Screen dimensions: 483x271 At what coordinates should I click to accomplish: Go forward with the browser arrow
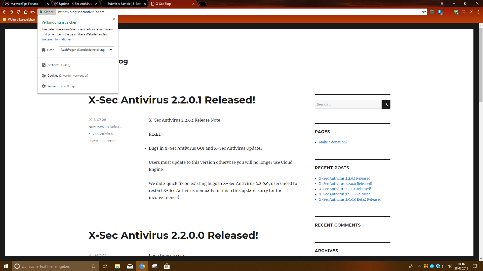[12, 12]
